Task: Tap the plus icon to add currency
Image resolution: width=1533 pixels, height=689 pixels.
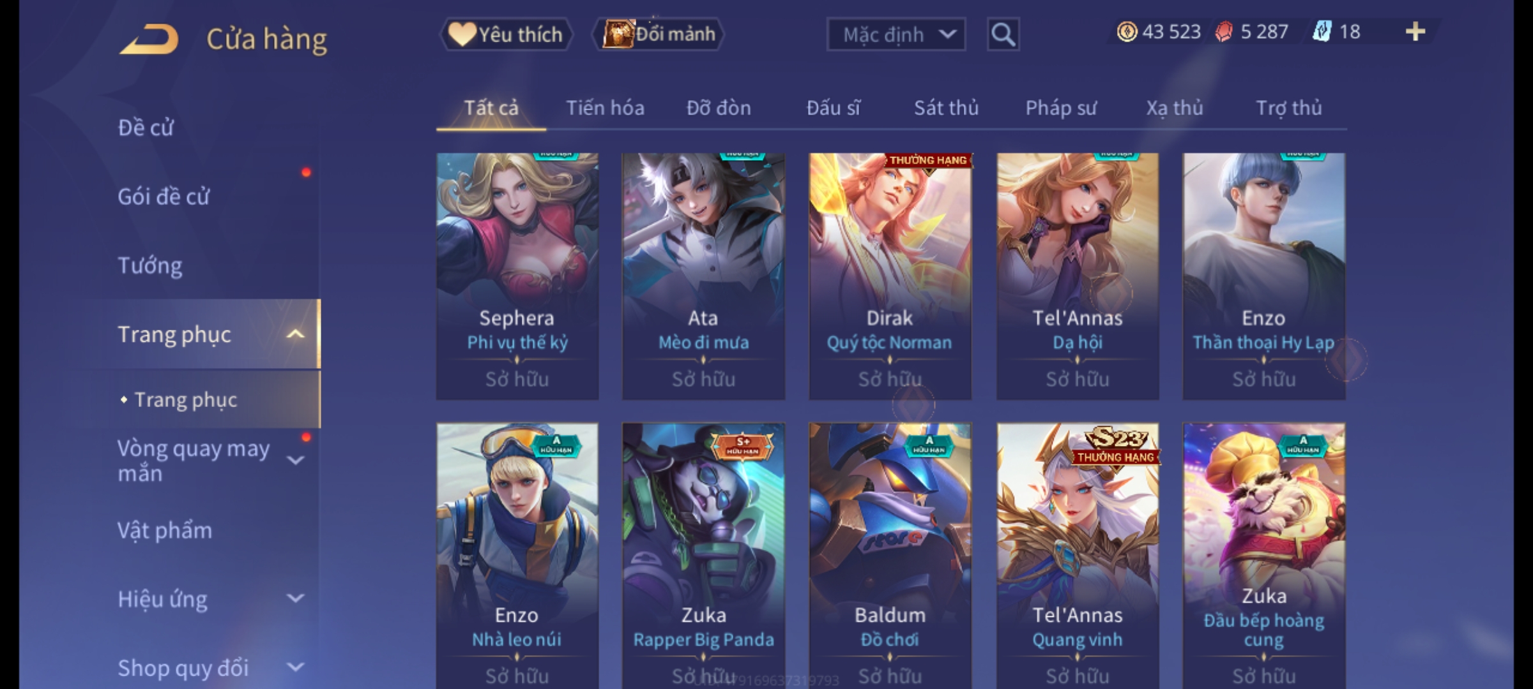Action: pyautogui.click(x=1415, y=32)
